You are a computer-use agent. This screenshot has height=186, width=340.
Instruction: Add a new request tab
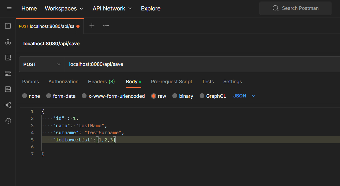pyautogui.click(x=92, y=26)
